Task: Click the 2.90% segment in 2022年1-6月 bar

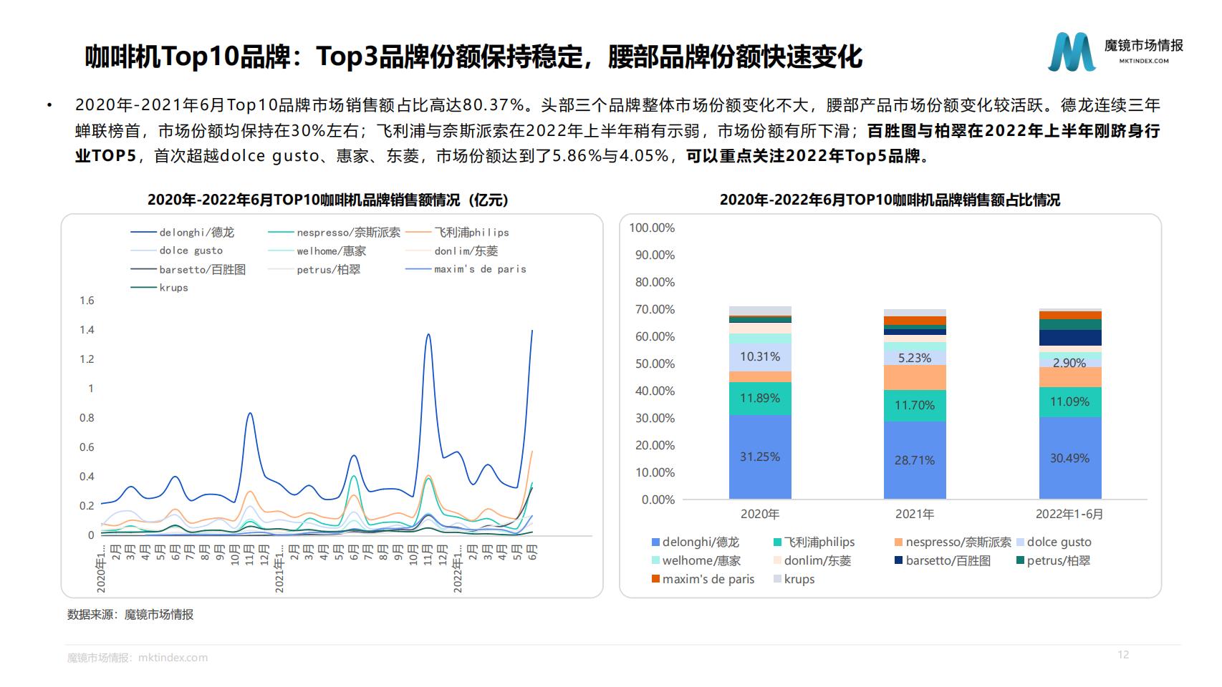Action: [x=1070, y=363]
